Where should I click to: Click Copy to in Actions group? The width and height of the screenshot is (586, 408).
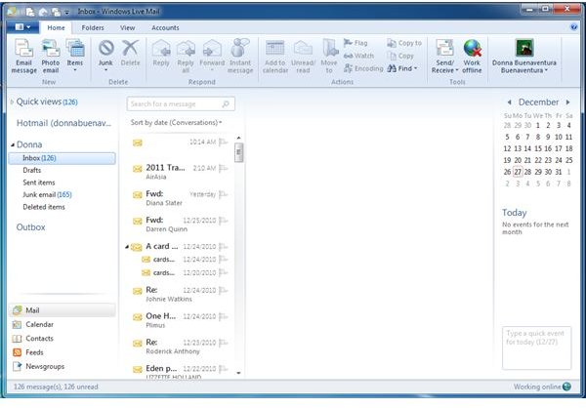coord(404,43)
